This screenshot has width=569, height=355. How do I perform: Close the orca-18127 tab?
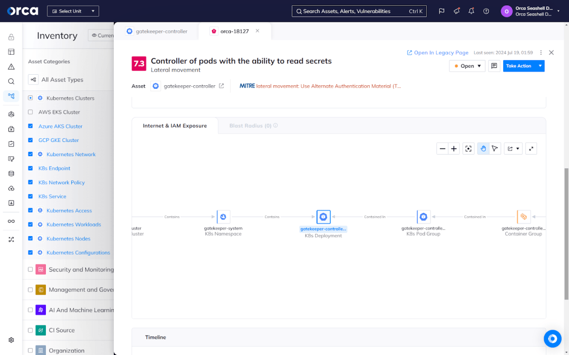click(257, 31)
